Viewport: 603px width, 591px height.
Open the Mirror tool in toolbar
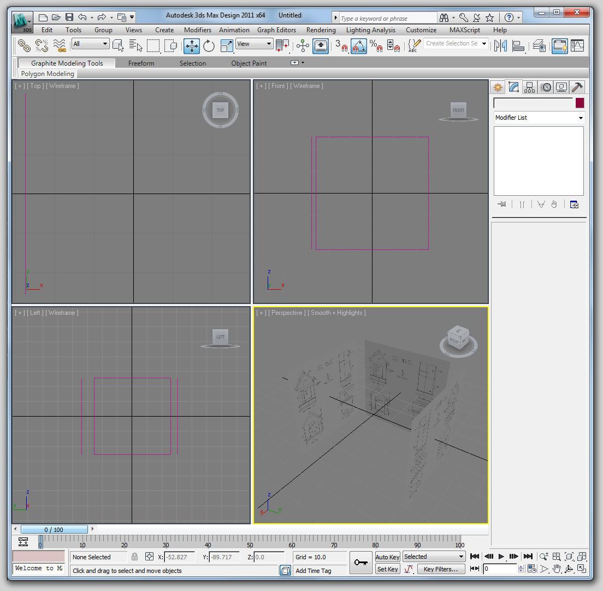500,46
